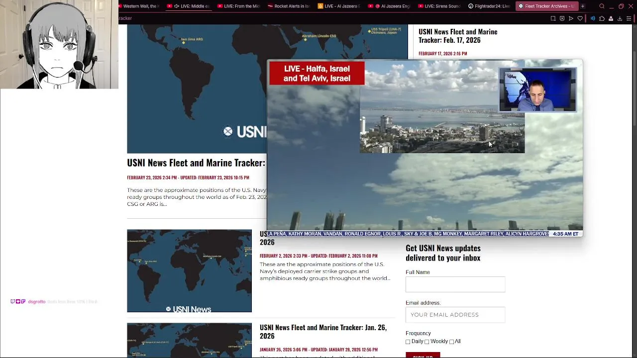Screen dimensions: 637x358
Task: Click the send/flow arrow icon
Action: point(571,18)
